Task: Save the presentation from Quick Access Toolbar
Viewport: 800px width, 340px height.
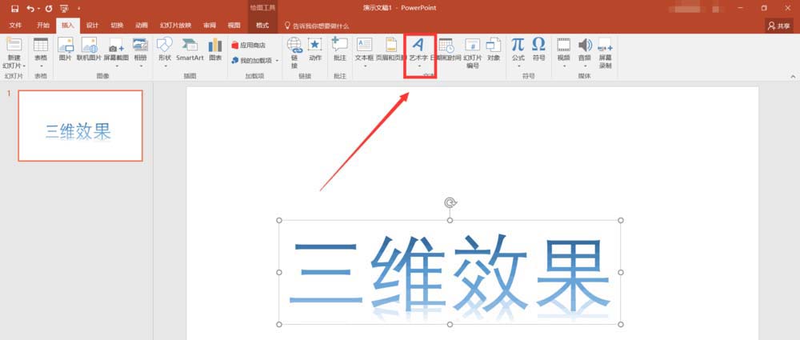Action: coord(14,8)
